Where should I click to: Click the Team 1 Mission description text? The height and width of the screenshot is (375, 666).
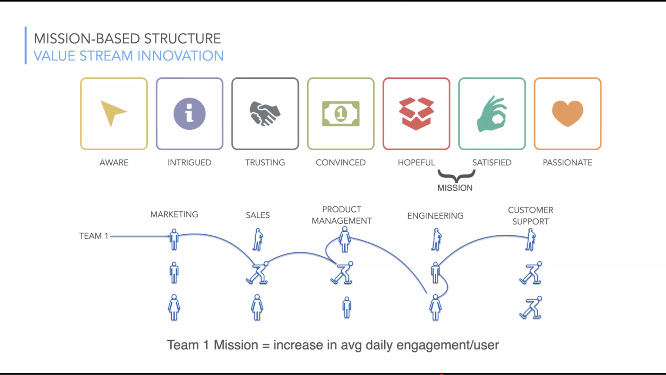333,345
